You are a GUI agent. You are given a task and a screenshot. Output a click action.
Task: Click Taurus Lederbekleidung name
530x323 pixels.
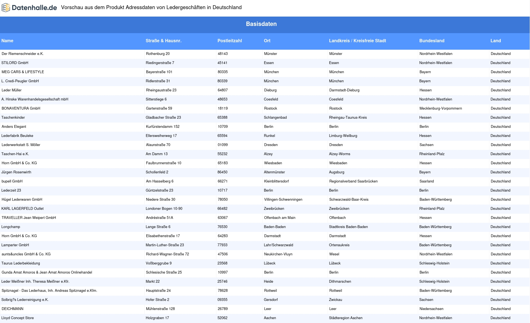pos(21,263)
